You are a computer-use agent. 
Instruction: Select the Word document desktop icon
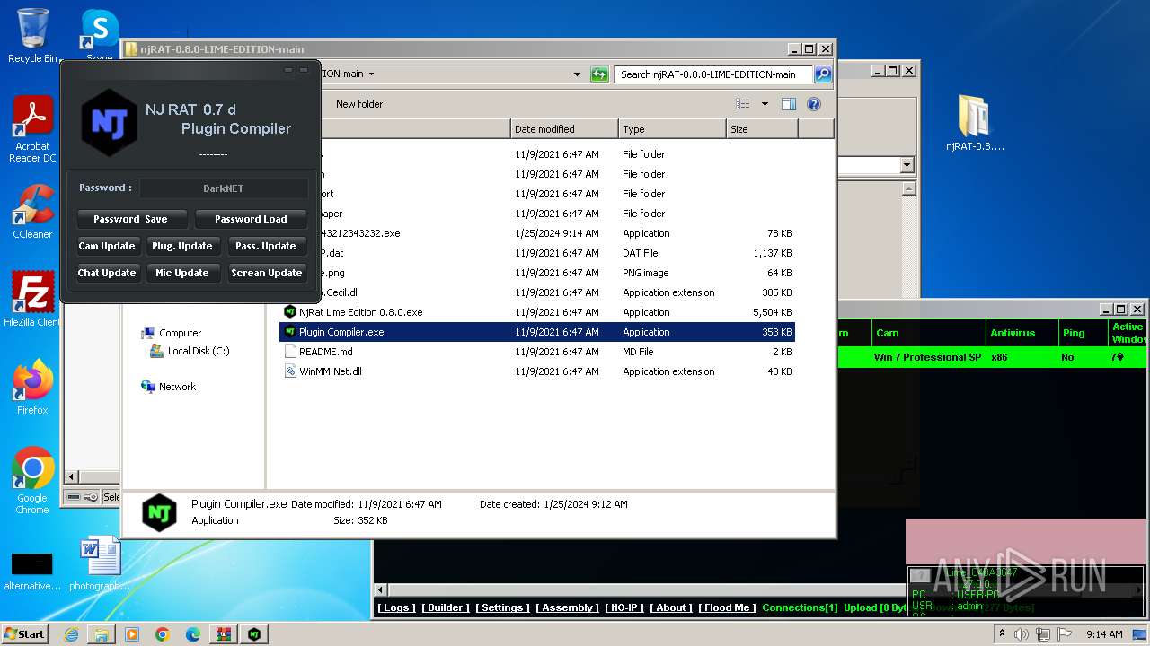[x=99, y=563]
